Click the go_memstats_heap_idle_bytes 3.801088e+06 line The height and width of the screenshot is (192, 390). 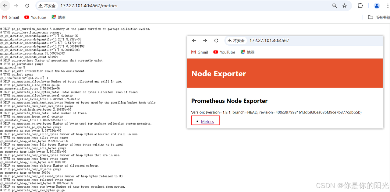coord(33,152)
